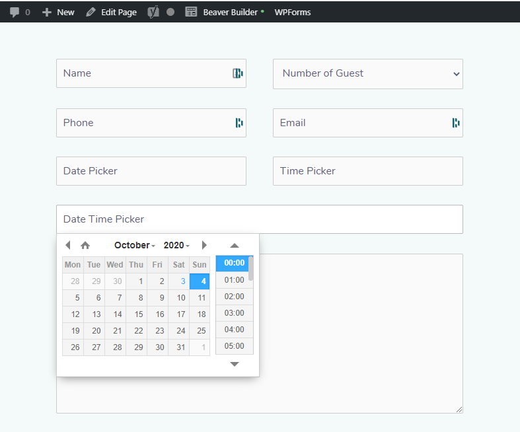Click into the Name input field
The image size is (520, 432).
[x=151, y=73]
